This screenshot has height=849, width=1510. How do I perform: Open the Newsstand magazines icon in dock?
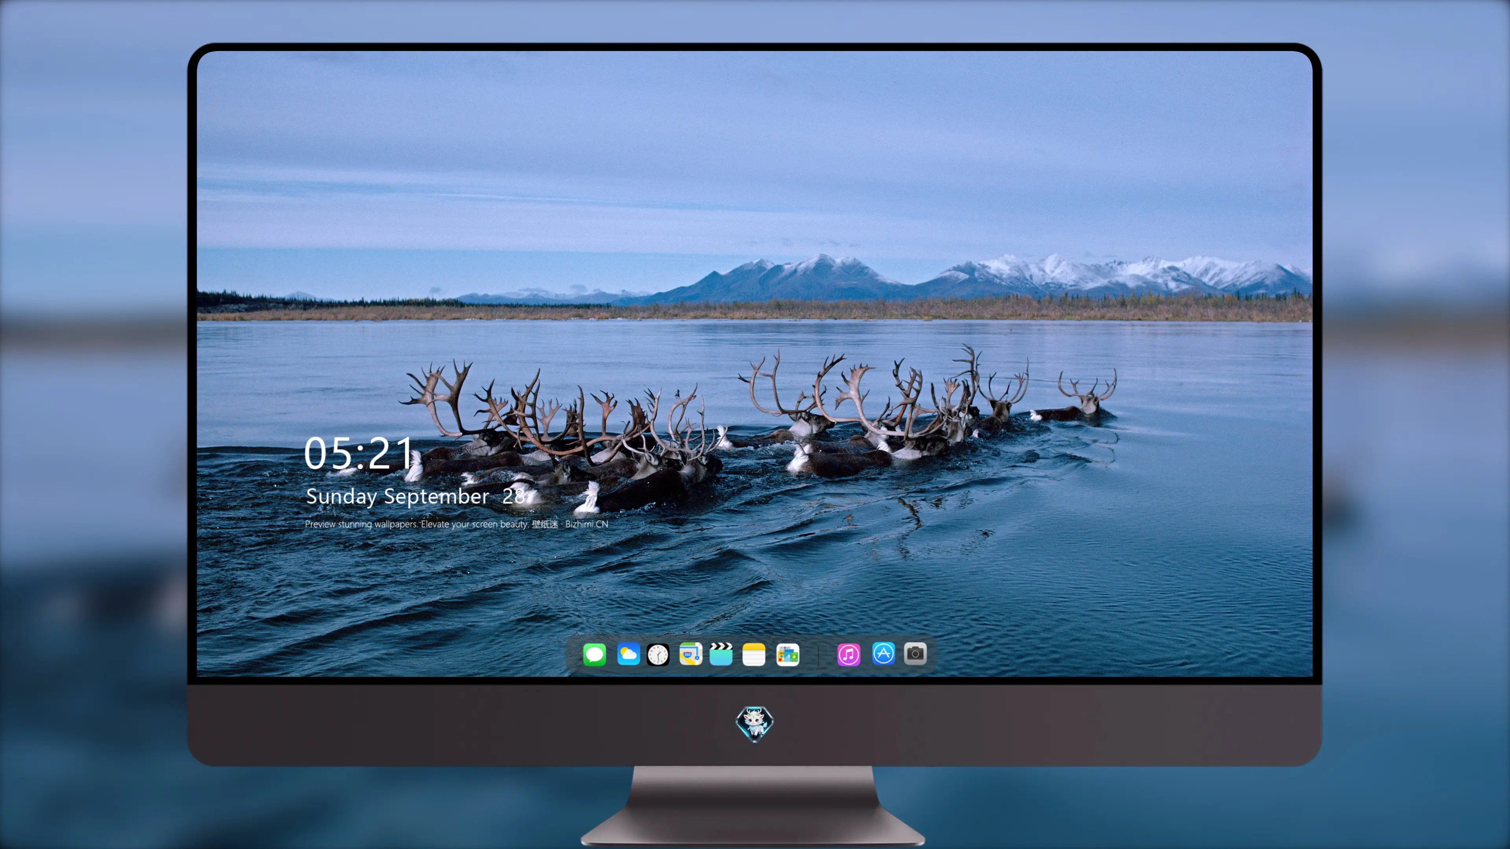pyautogui.click(x=788, y=654)
